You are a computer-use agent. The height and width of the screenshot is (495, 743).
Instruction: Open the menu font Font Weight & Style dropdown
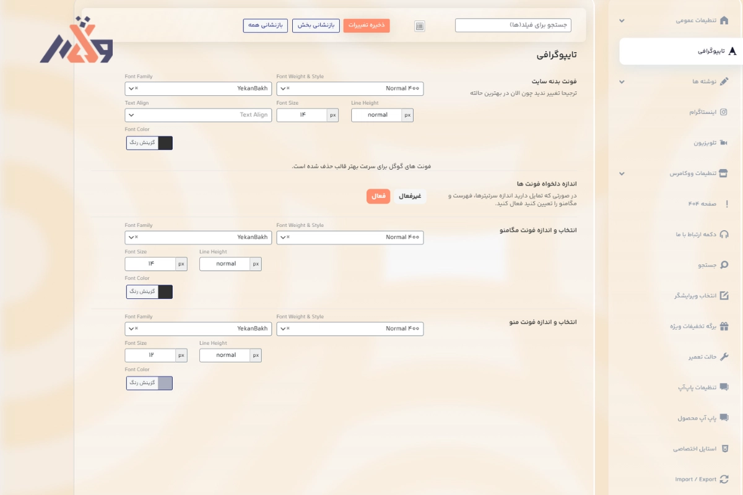(x=350, y=329)
